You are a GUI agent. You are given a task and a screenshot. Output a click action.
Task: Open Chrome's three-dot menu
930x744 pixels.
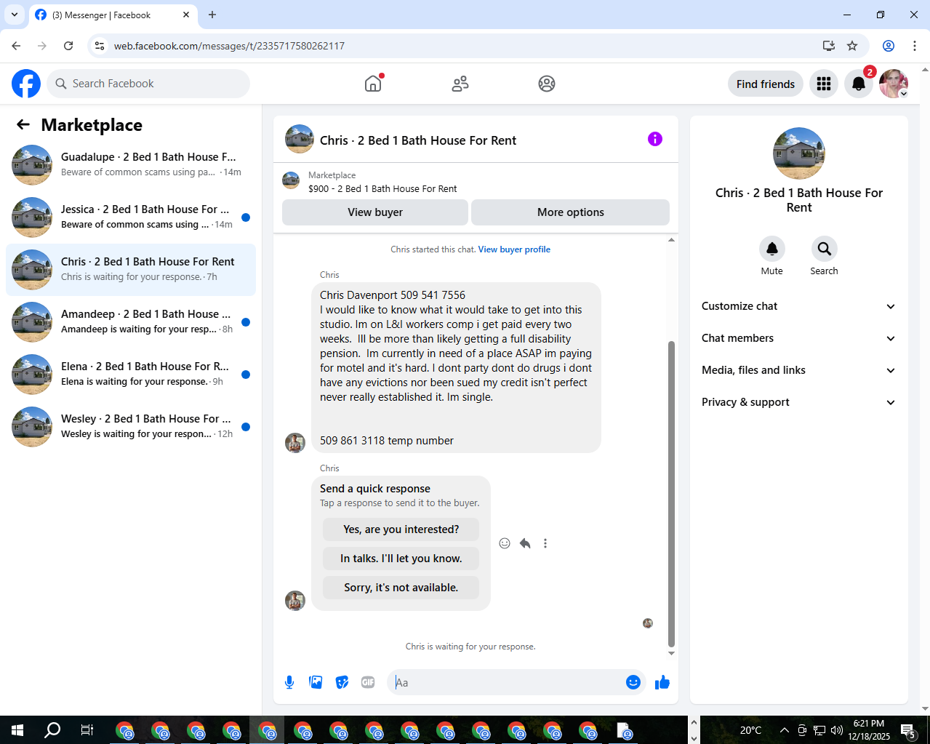click(x=915, y=46)
